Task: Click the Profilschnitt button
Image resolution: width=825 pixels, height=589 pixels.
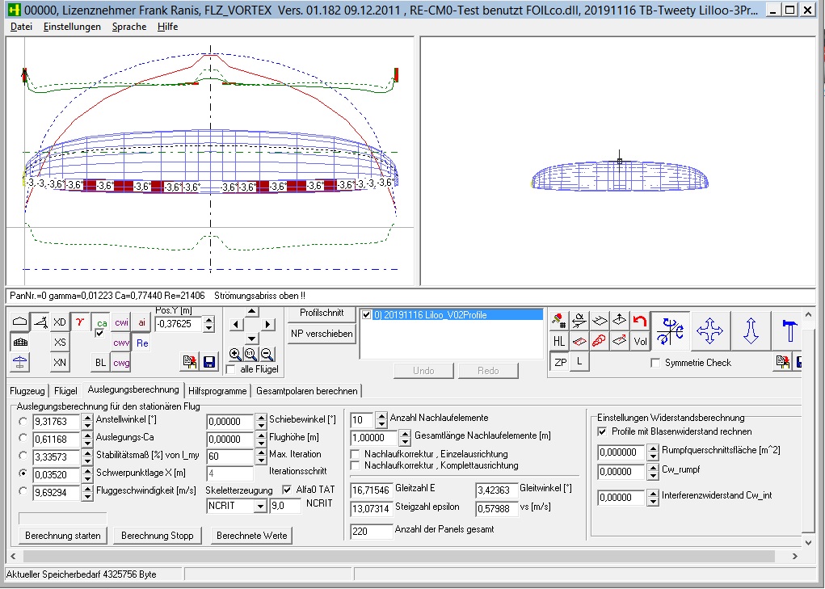Action: coord(322,313)
